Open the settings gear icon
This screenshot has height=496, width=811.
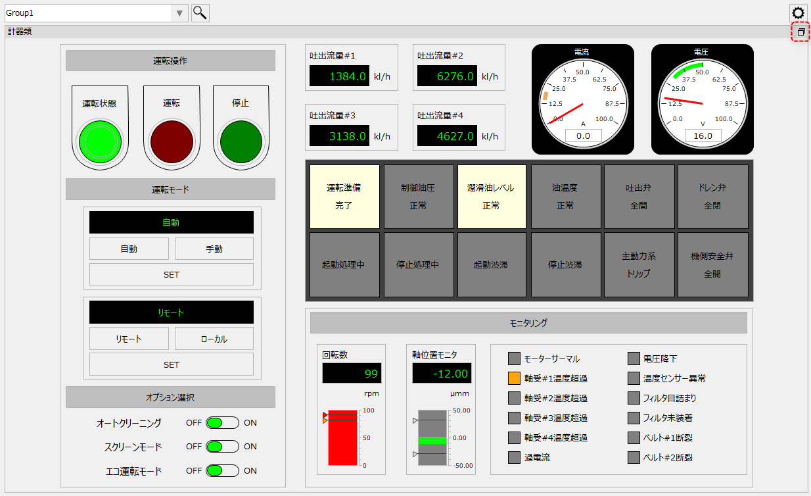797,12
